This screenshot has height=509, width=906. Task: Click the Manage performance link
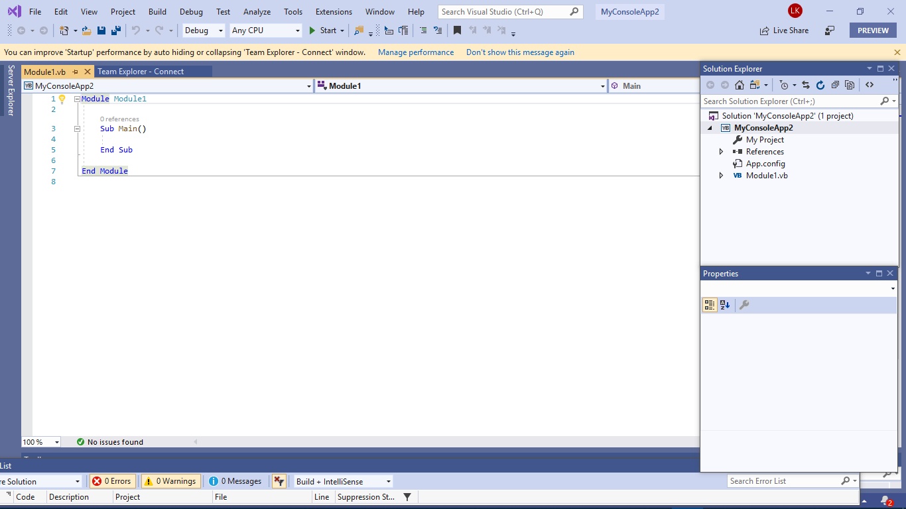tap(416, 52)
